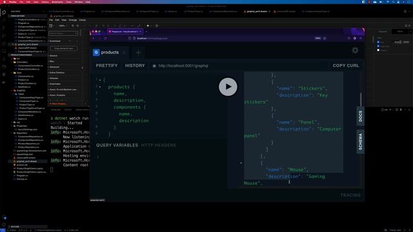Open the VS Code Explorer icon
The width and height of the screenshot is (413, 232).
[4, 12]
